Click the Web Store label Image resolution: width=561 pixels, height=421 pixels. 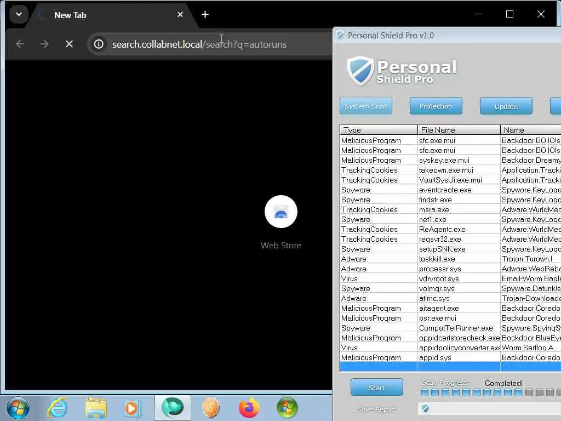point(281,246)
